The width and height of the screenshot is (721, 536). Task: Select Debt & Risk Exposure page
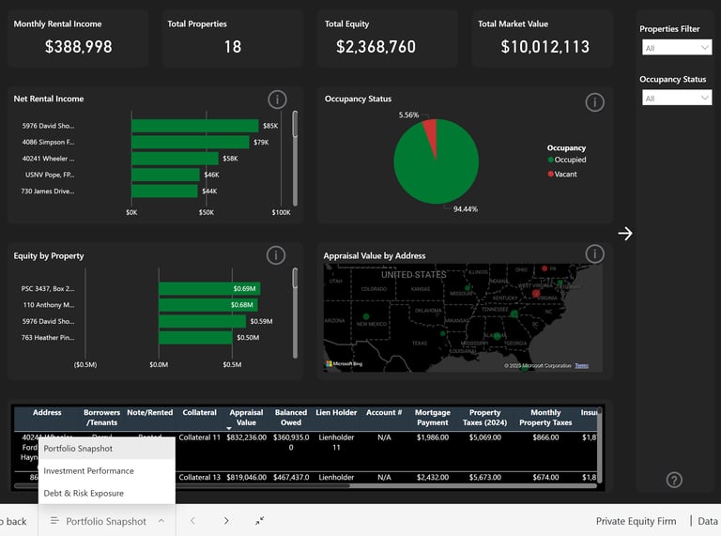84,493
